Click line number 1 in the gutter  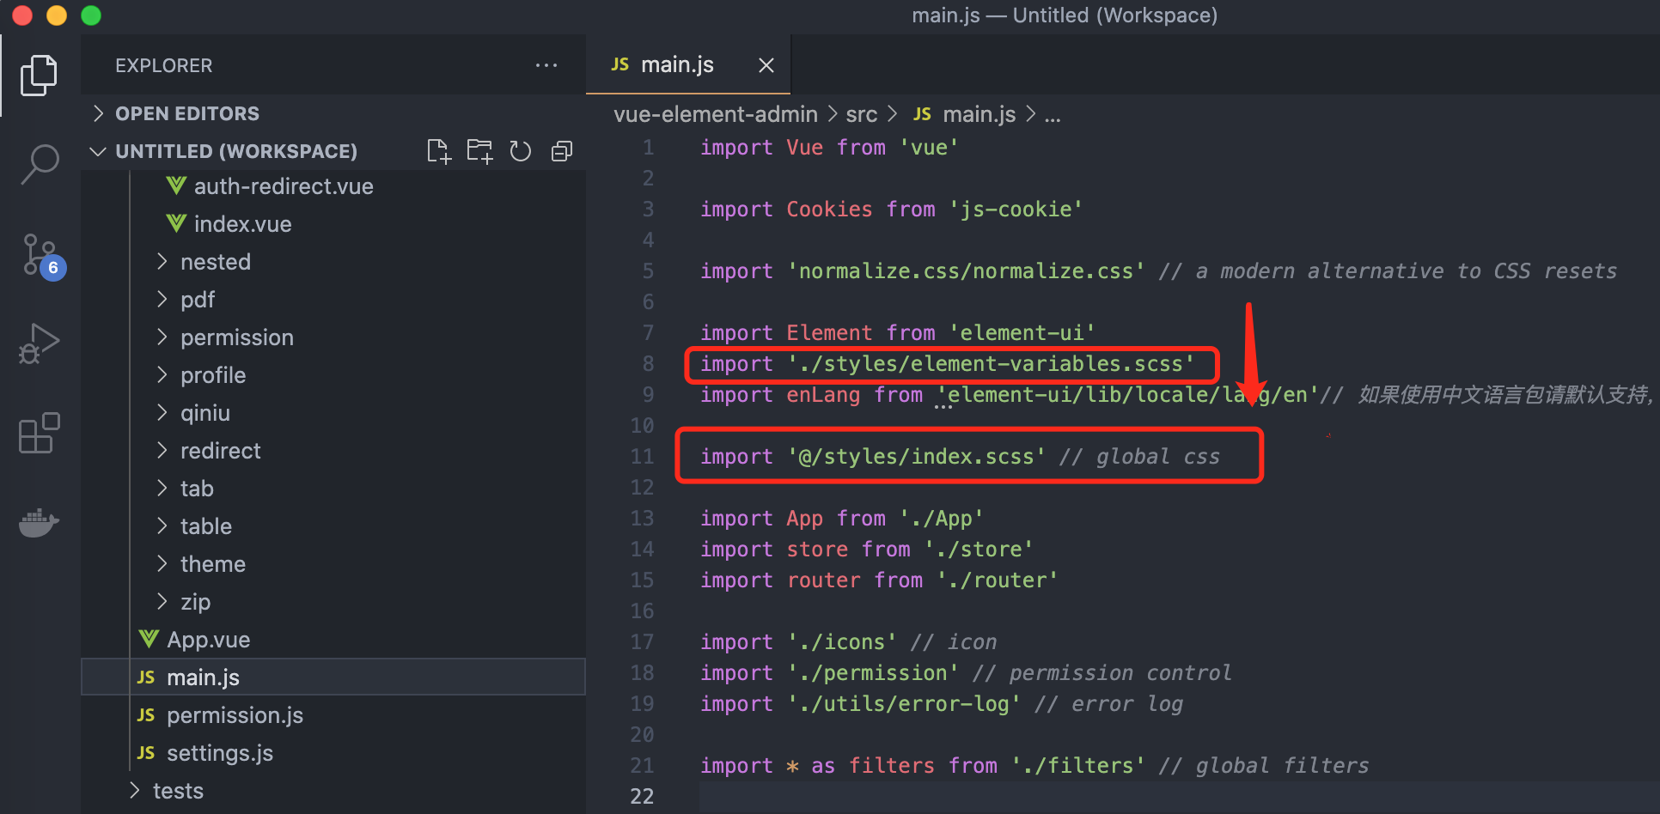coord(649,148)
